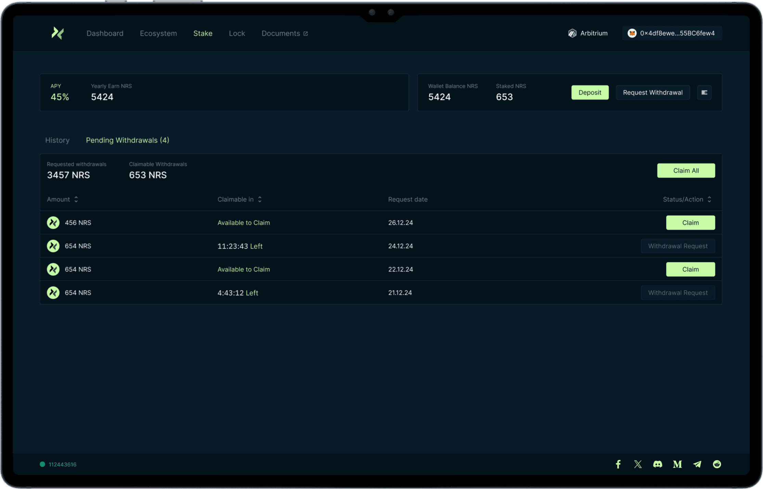
Task: Click wallet icon next to Request Withdrawal
Action: 704,92
